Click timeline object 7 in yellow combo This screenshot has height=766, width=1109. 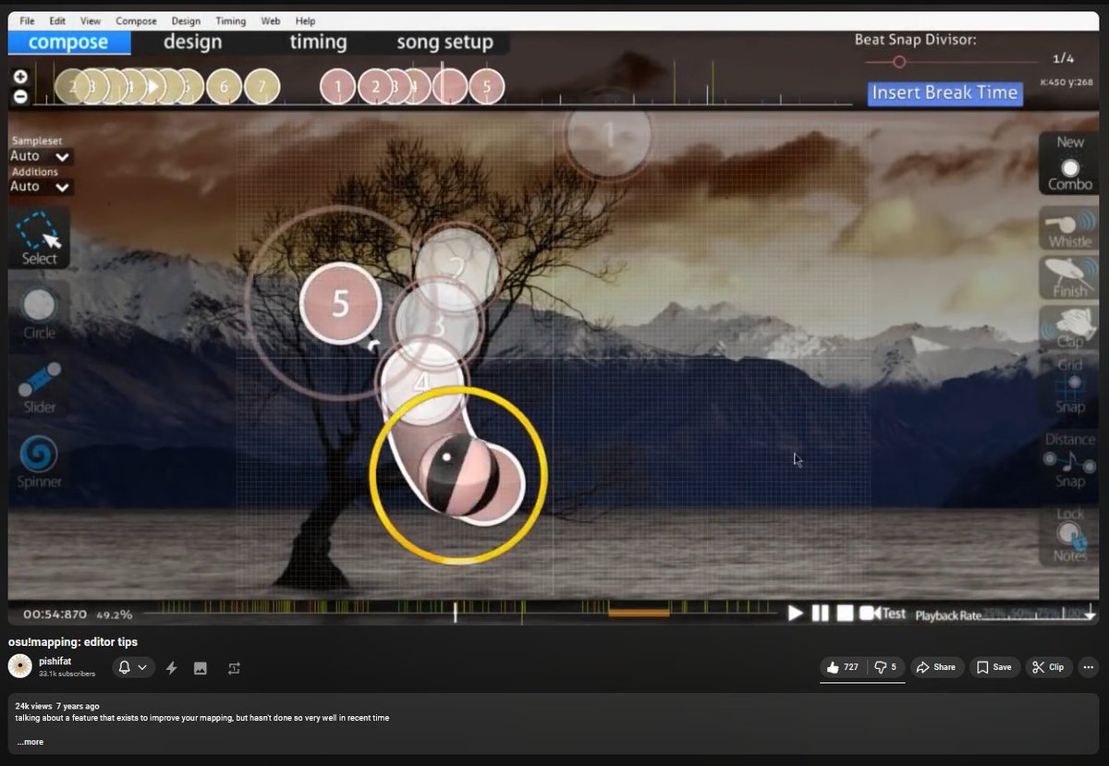click(x=262, y=87)
